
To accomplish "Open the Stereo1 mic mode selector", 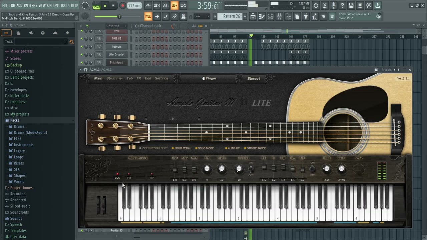I will pos(254,79).
